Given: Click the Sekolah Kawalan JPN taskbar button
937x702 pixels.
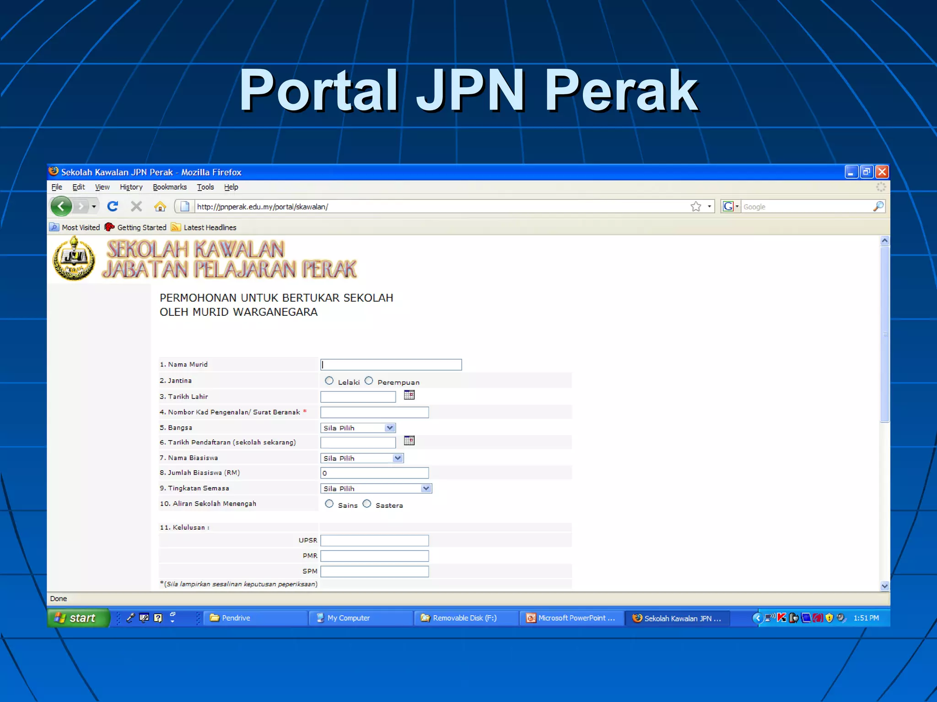Looking at the screenshot, I should (677, 618).
